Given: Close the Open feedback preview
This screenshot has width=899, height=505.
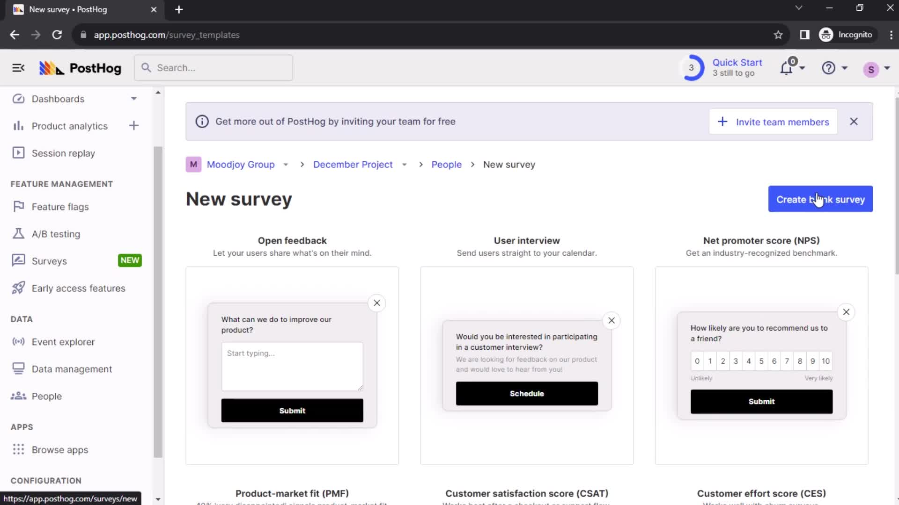Looking at the screenshot, I should 376,303.
